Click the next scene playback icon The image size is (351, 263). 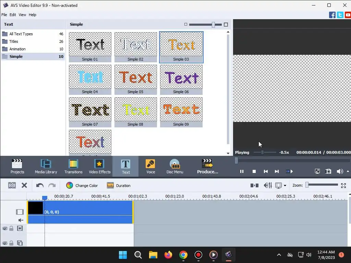[289, 172]
